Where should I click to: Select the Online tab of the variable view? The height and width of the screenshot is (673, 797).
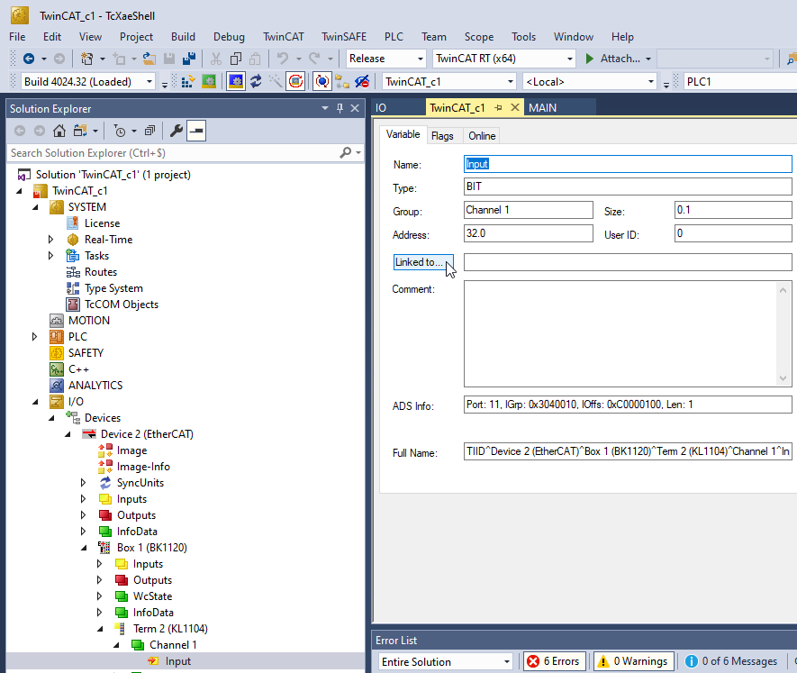[481, 135]
